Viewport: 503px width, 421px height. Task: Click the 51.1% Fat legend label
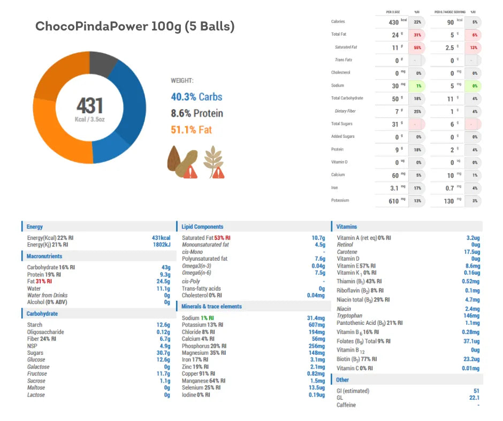[192, 130]
